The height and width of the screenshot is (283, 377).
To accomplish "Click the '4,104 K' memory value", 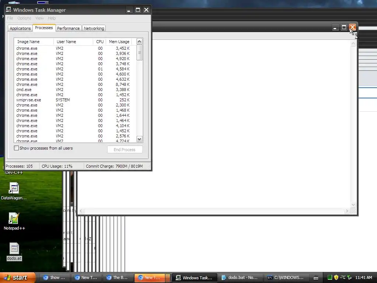I will [x=123, y=126].
